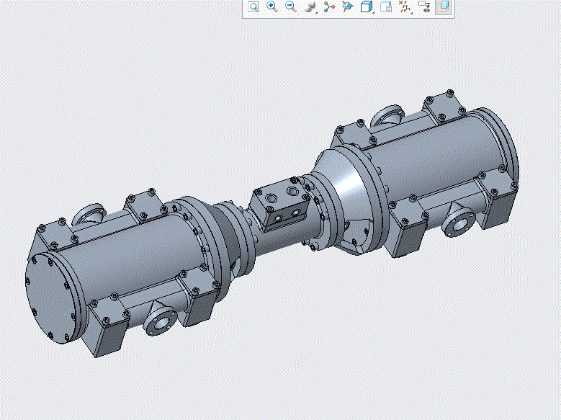The image size is (561, 420).
Task: Select the central block with two holes
Action: point(279,204)
